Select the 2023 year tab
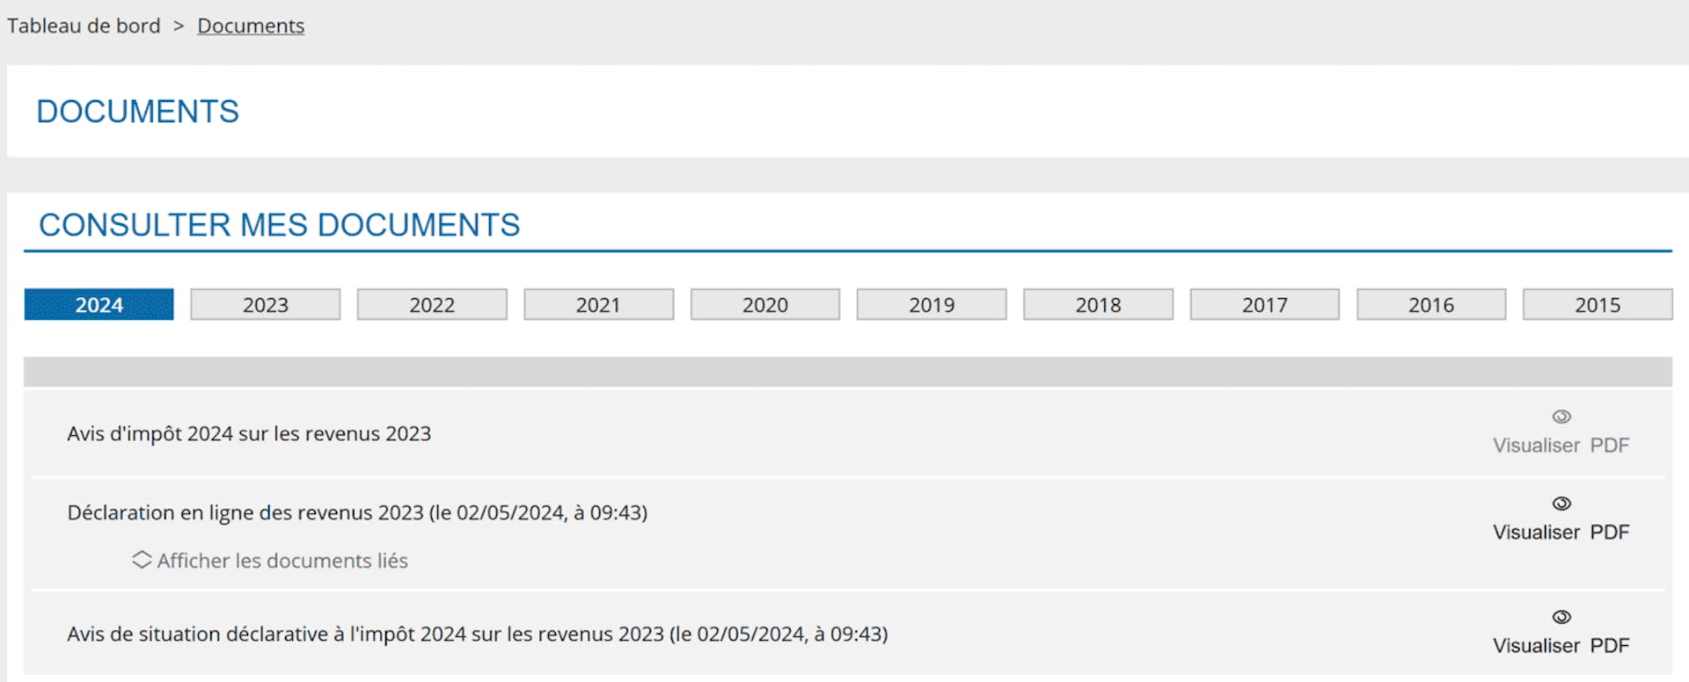 pos(266,305)
